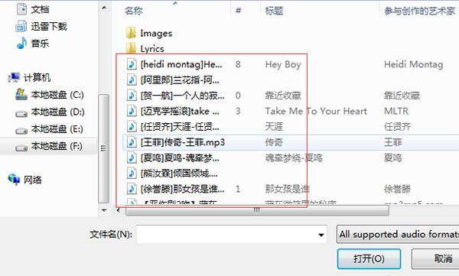Expand the 文件名 filename dropdown arrow
Viewport: 459px width, 276px height.
tap(321, 235)
